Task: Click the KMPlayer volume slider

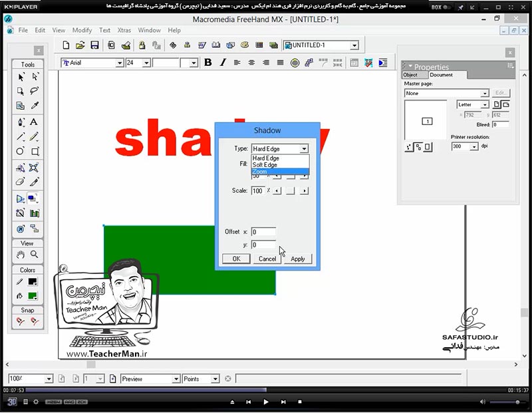Action: (x=506, y=402)
